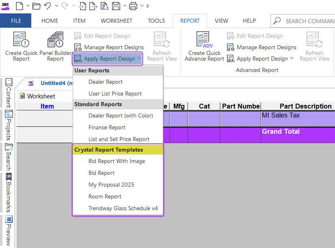The image size is (335, 248).
Task: Click the Print icon in quick access toolbar
Action: point(133,6)
